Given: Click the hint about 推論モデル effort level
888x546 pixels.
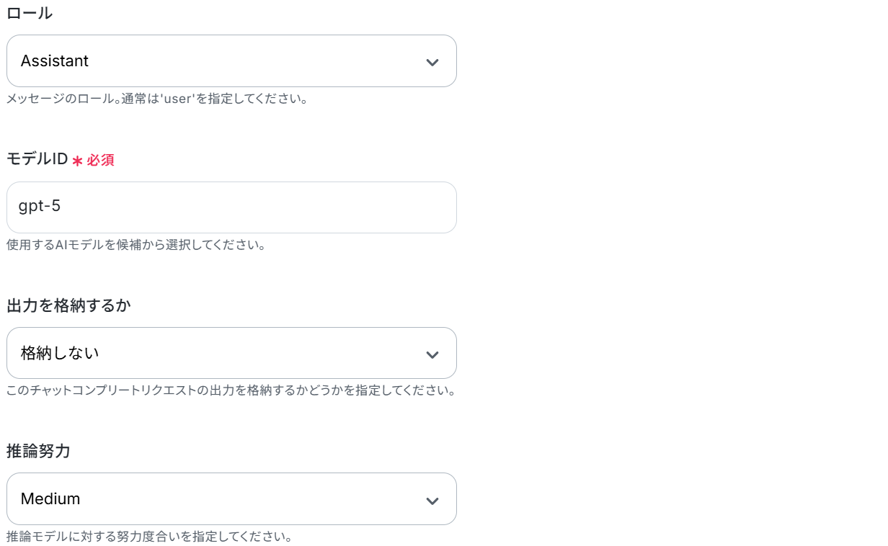Looking at the screenshot, I should point(148,537).
